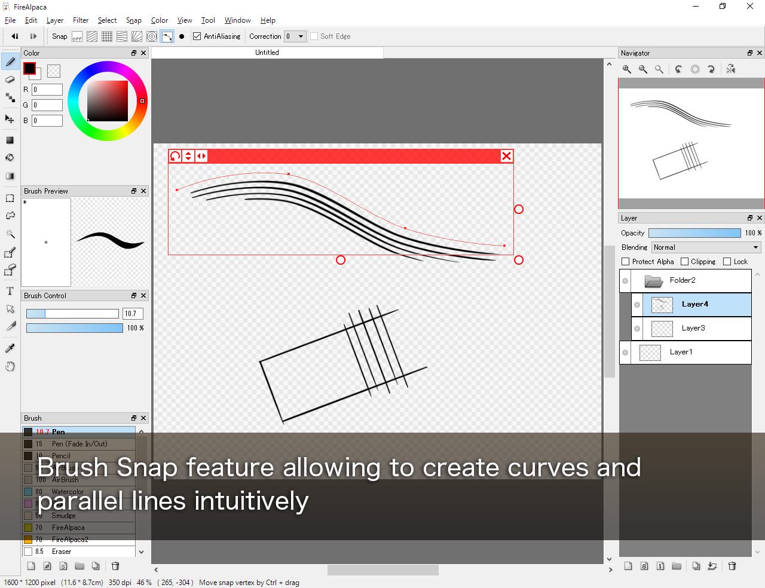Pick the Hand pan tool
765x588 pixels.
[x=10, y=366]
